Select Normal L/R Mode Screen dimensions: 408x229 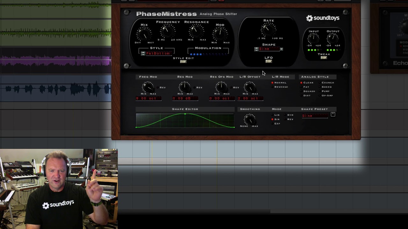279,83
